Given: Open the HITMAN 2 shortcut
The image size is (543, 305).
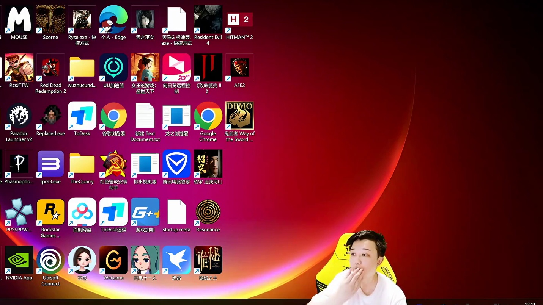Looking at the screenshot, I should point(239,20).
